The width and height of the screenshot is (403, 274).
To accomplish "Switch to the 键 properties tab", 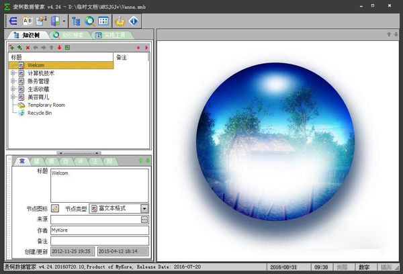I will [37, 161].
